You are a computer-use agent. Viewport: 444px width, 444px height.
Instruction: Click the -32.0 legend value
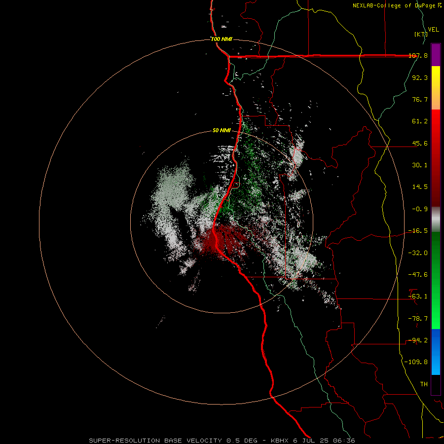[x=418, y=253]
